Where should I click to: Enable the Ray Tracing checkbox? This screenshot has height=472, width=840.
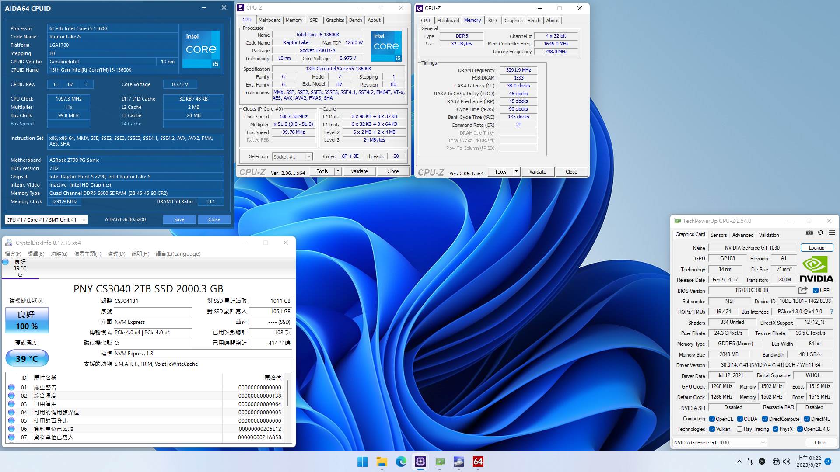click(739, 429)
